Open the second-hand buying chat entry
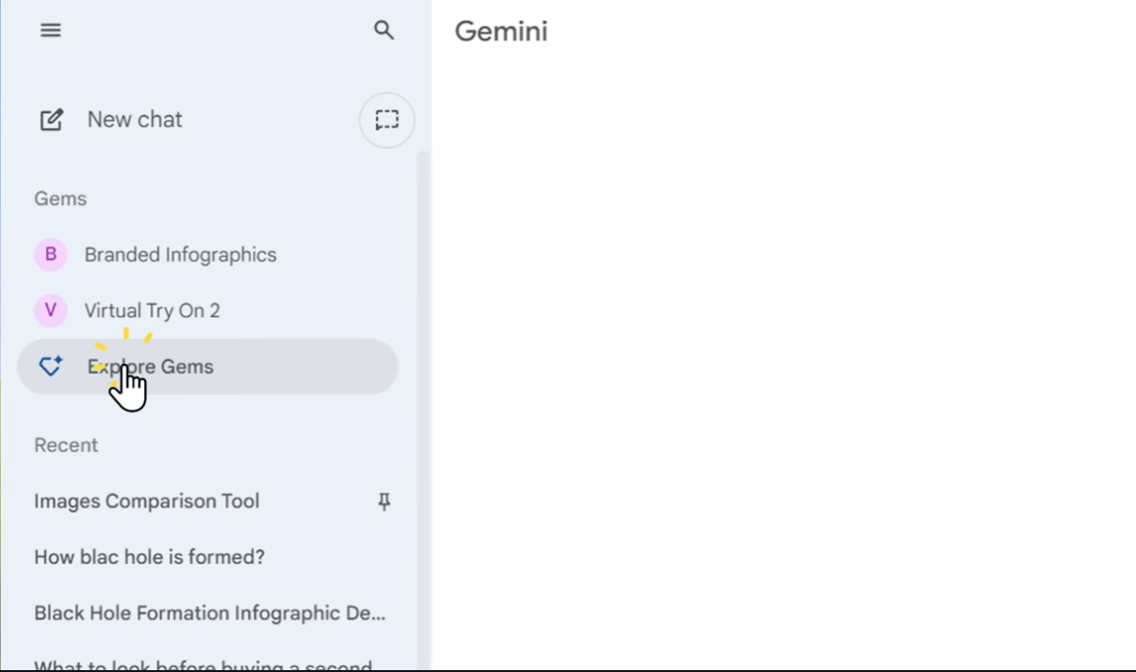Viewport: 1136px width, 672px height. click(x=203, y=664)
